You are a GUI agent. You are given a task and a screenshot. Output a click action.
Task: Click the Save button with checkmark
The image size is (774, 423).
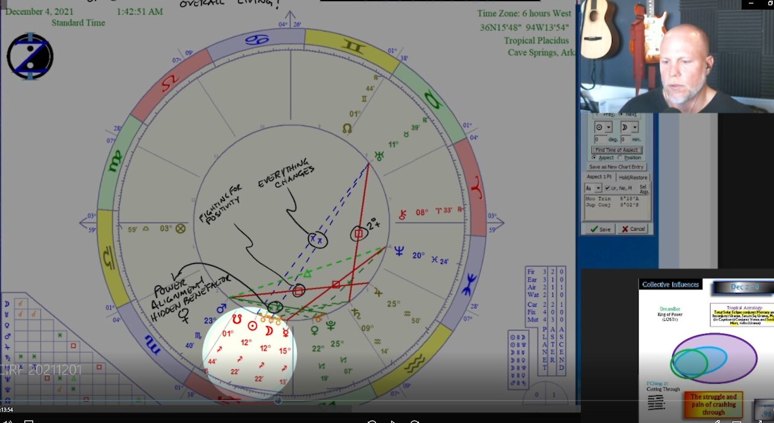pos(601,229)
